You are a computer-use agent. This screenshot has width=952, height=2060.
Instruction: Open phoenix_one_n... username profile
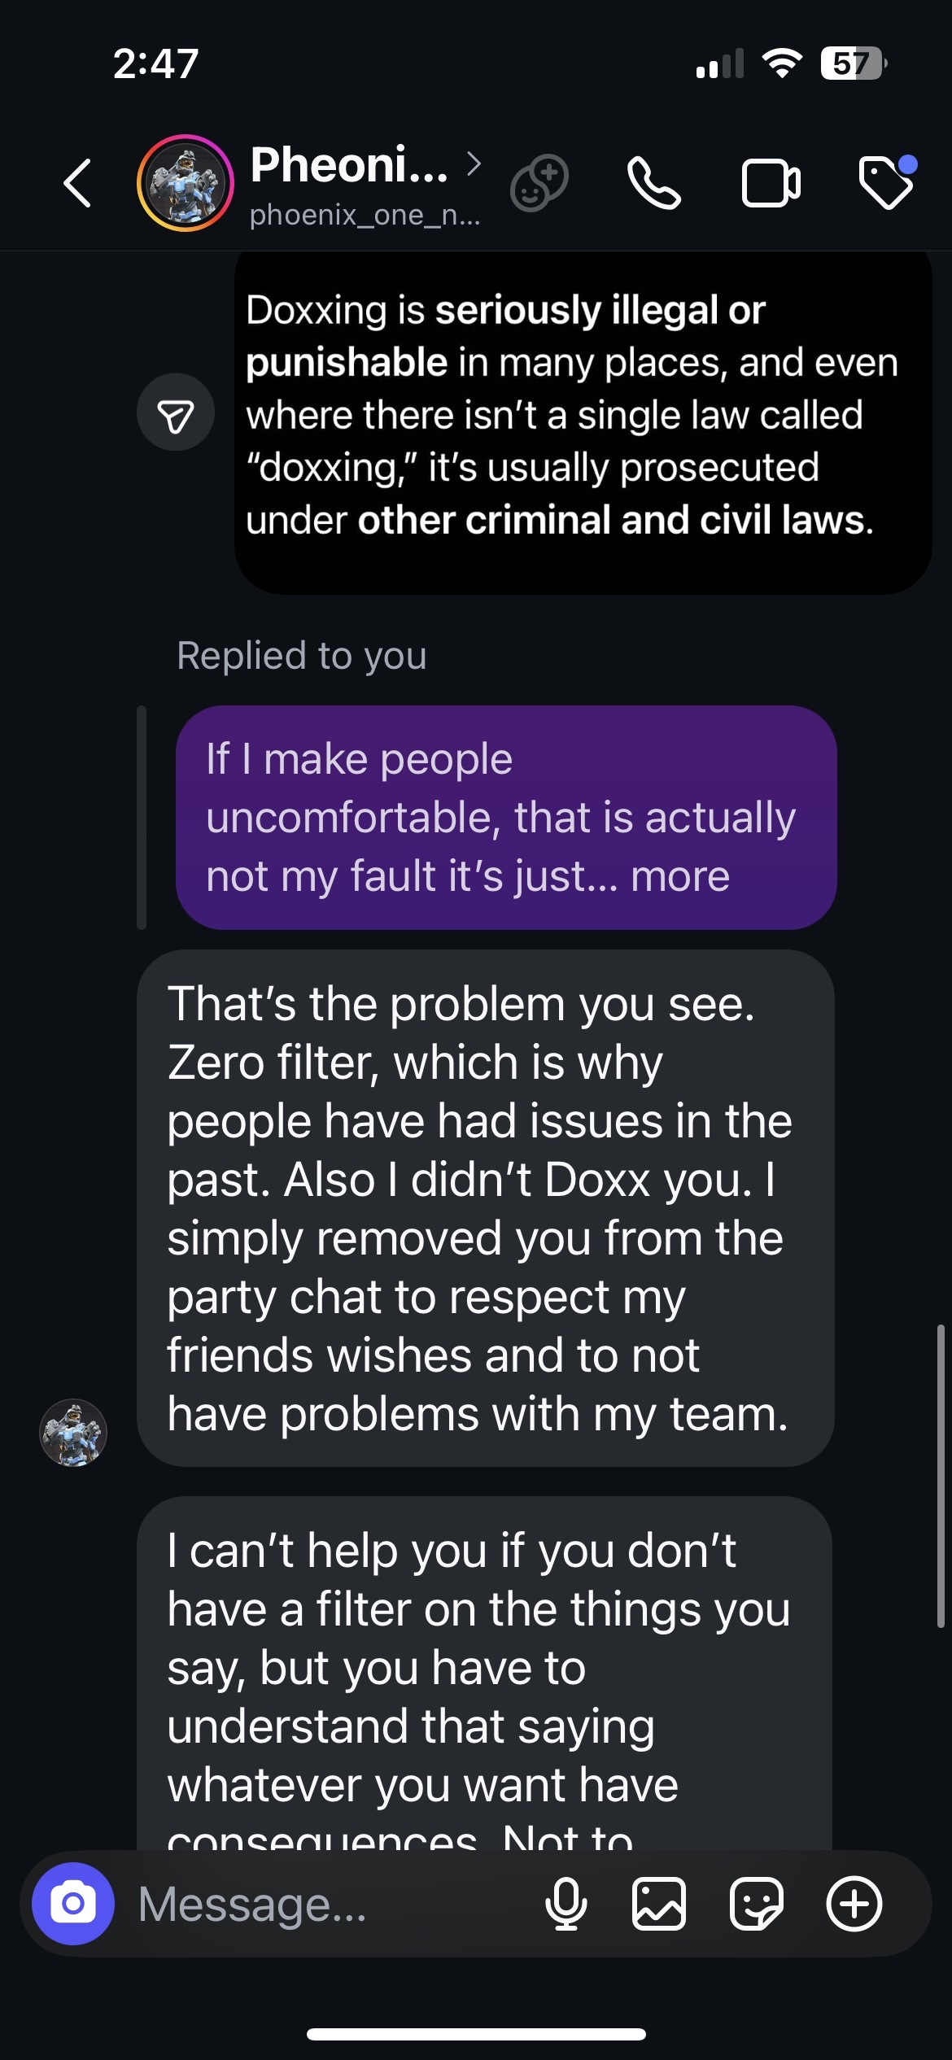(365, 215)
